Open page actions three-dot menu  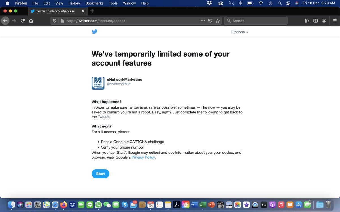pos(203,21)
